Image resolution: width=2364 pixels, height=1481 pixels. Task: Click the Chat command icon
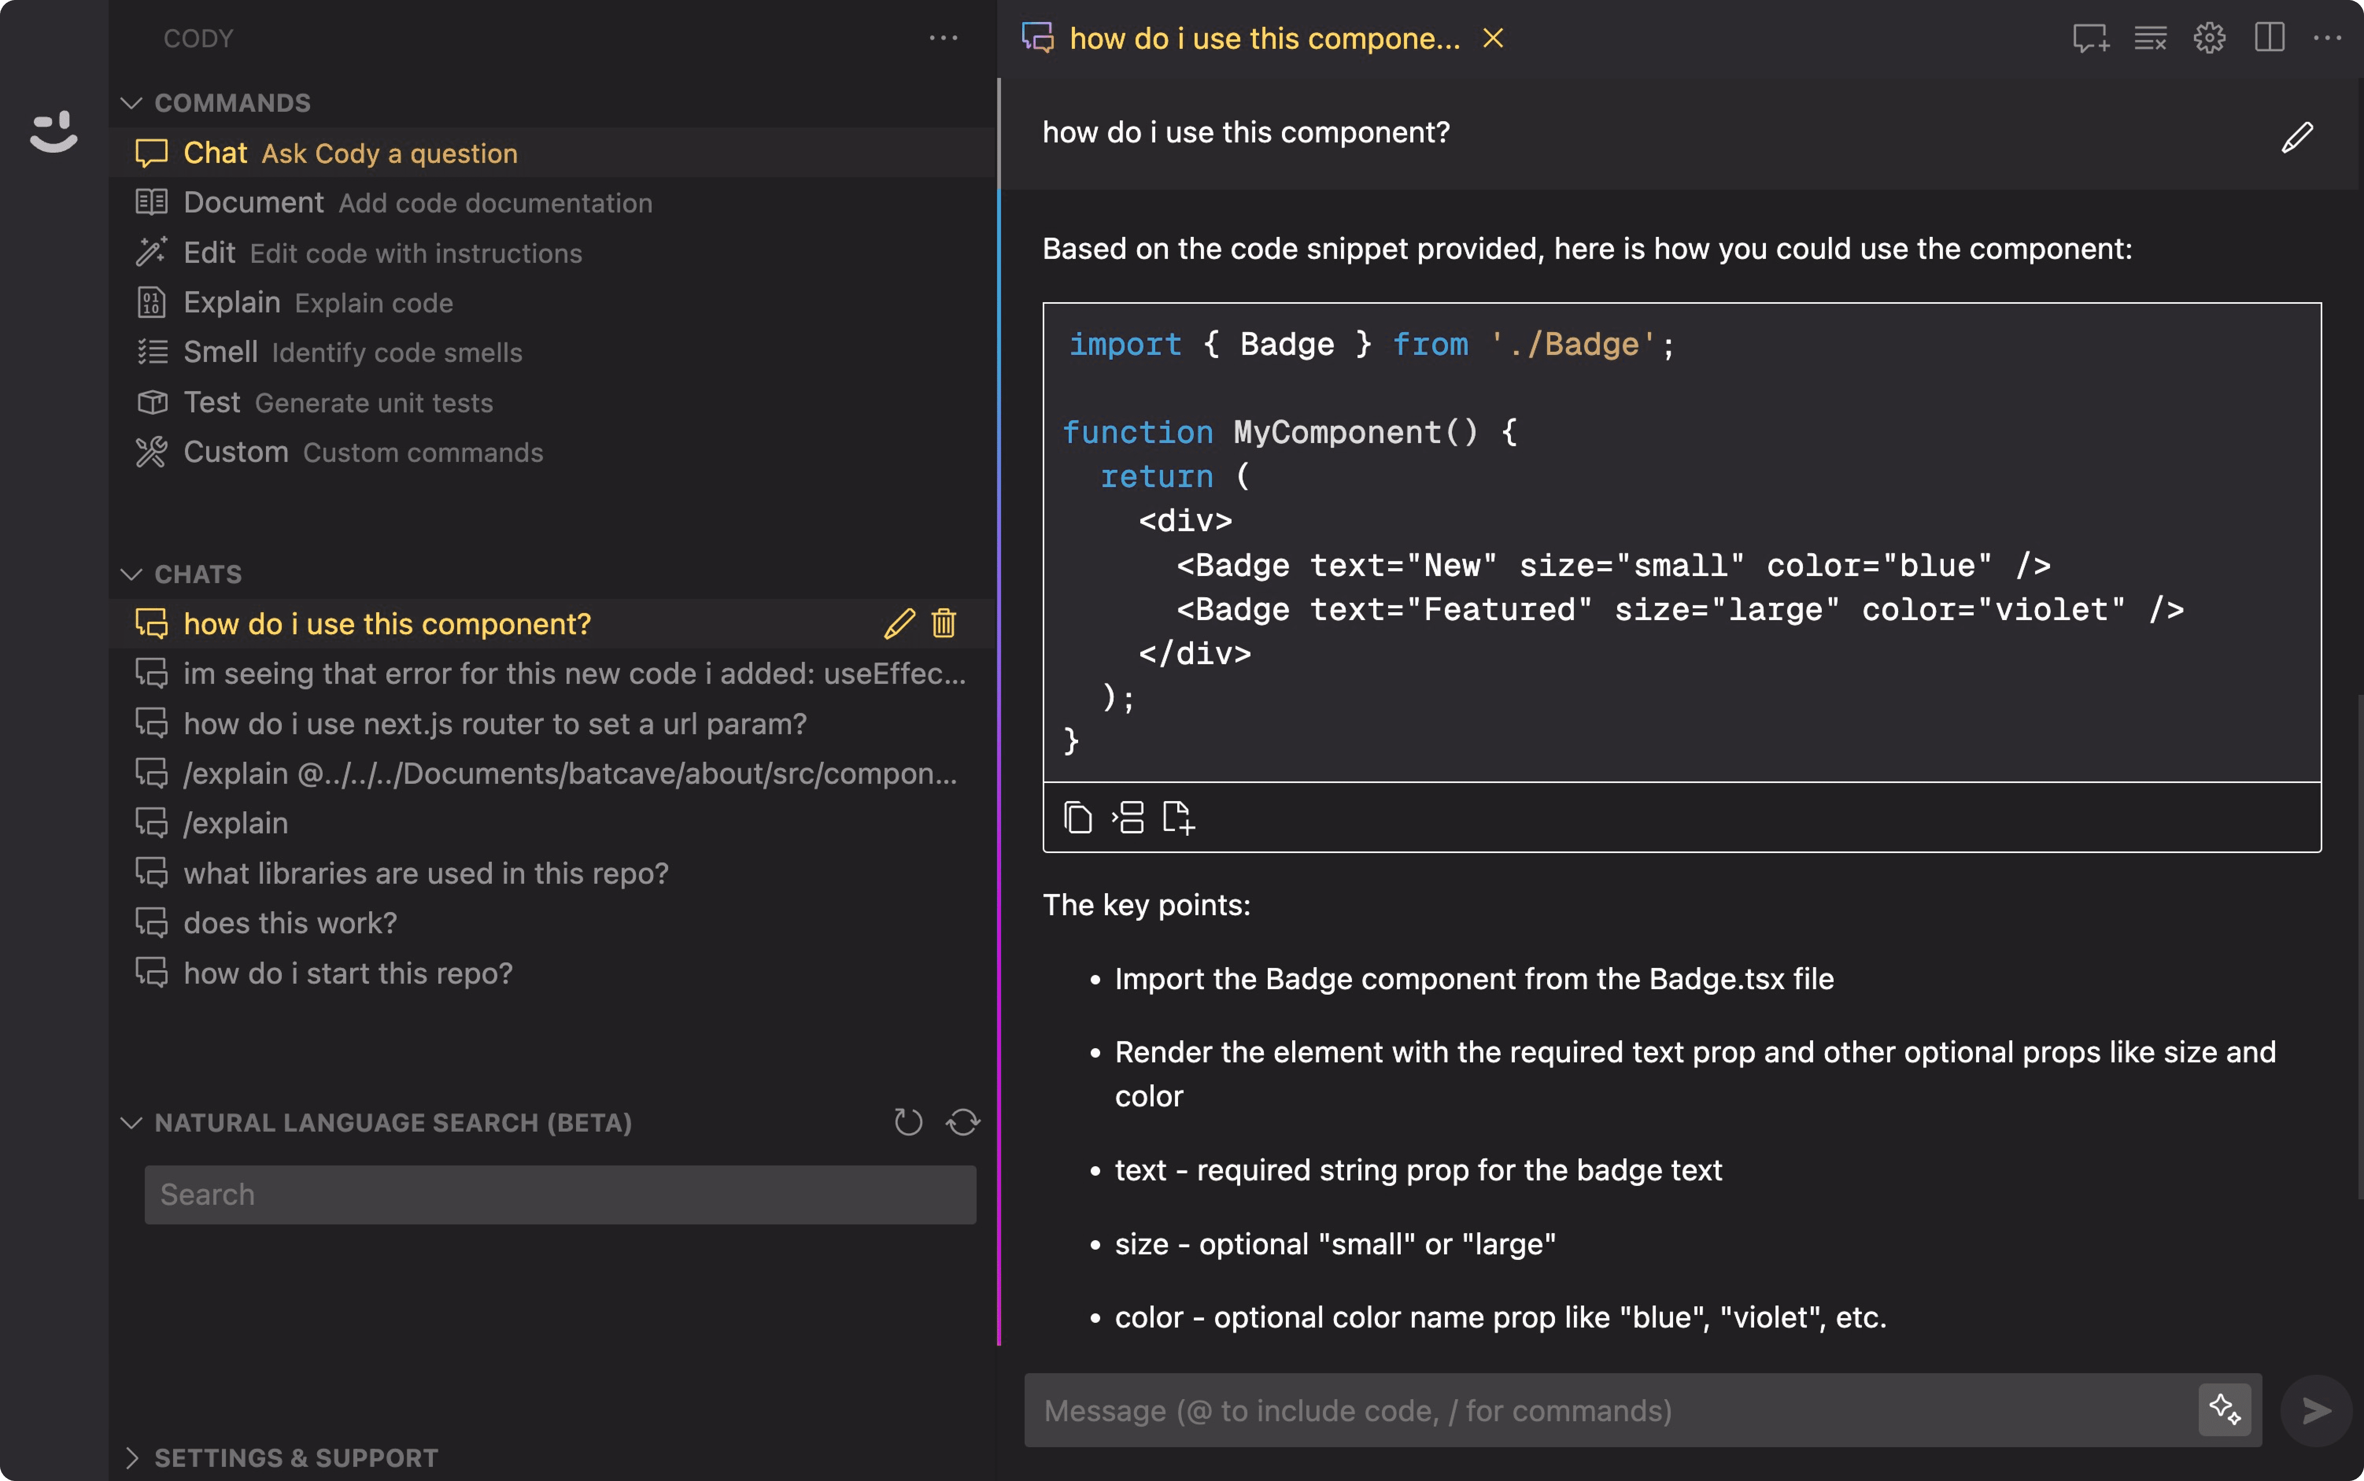coord(150,152)
